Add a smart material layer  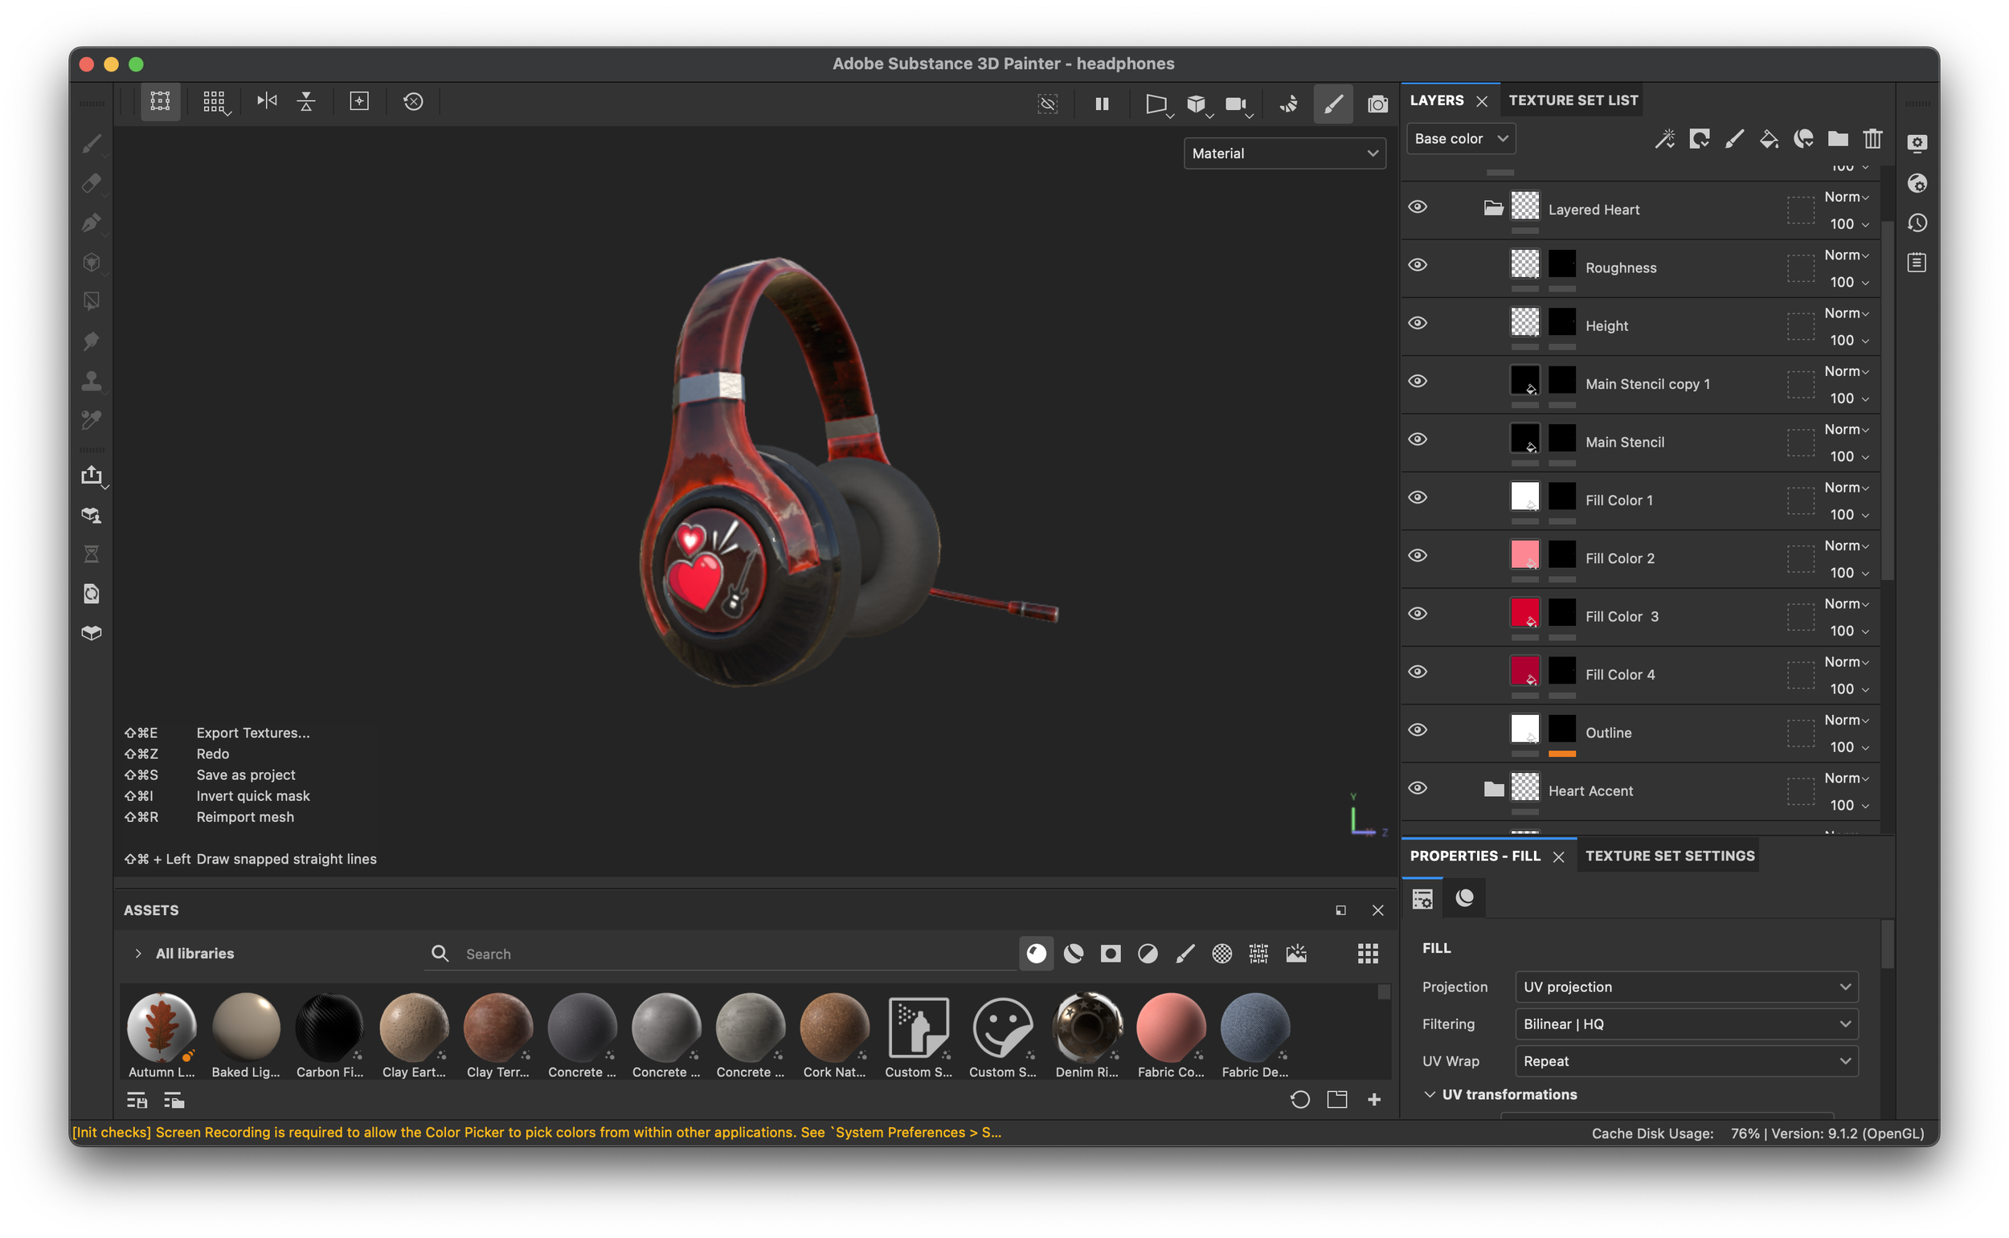(1803, 139)
